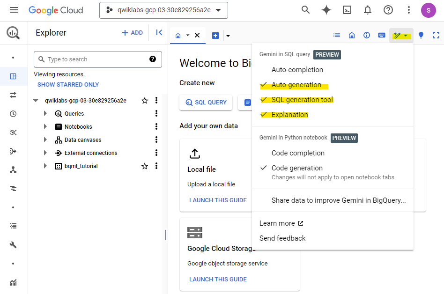
Task: Open the wrench administration sidebar icon
Action: pos(13,245)
